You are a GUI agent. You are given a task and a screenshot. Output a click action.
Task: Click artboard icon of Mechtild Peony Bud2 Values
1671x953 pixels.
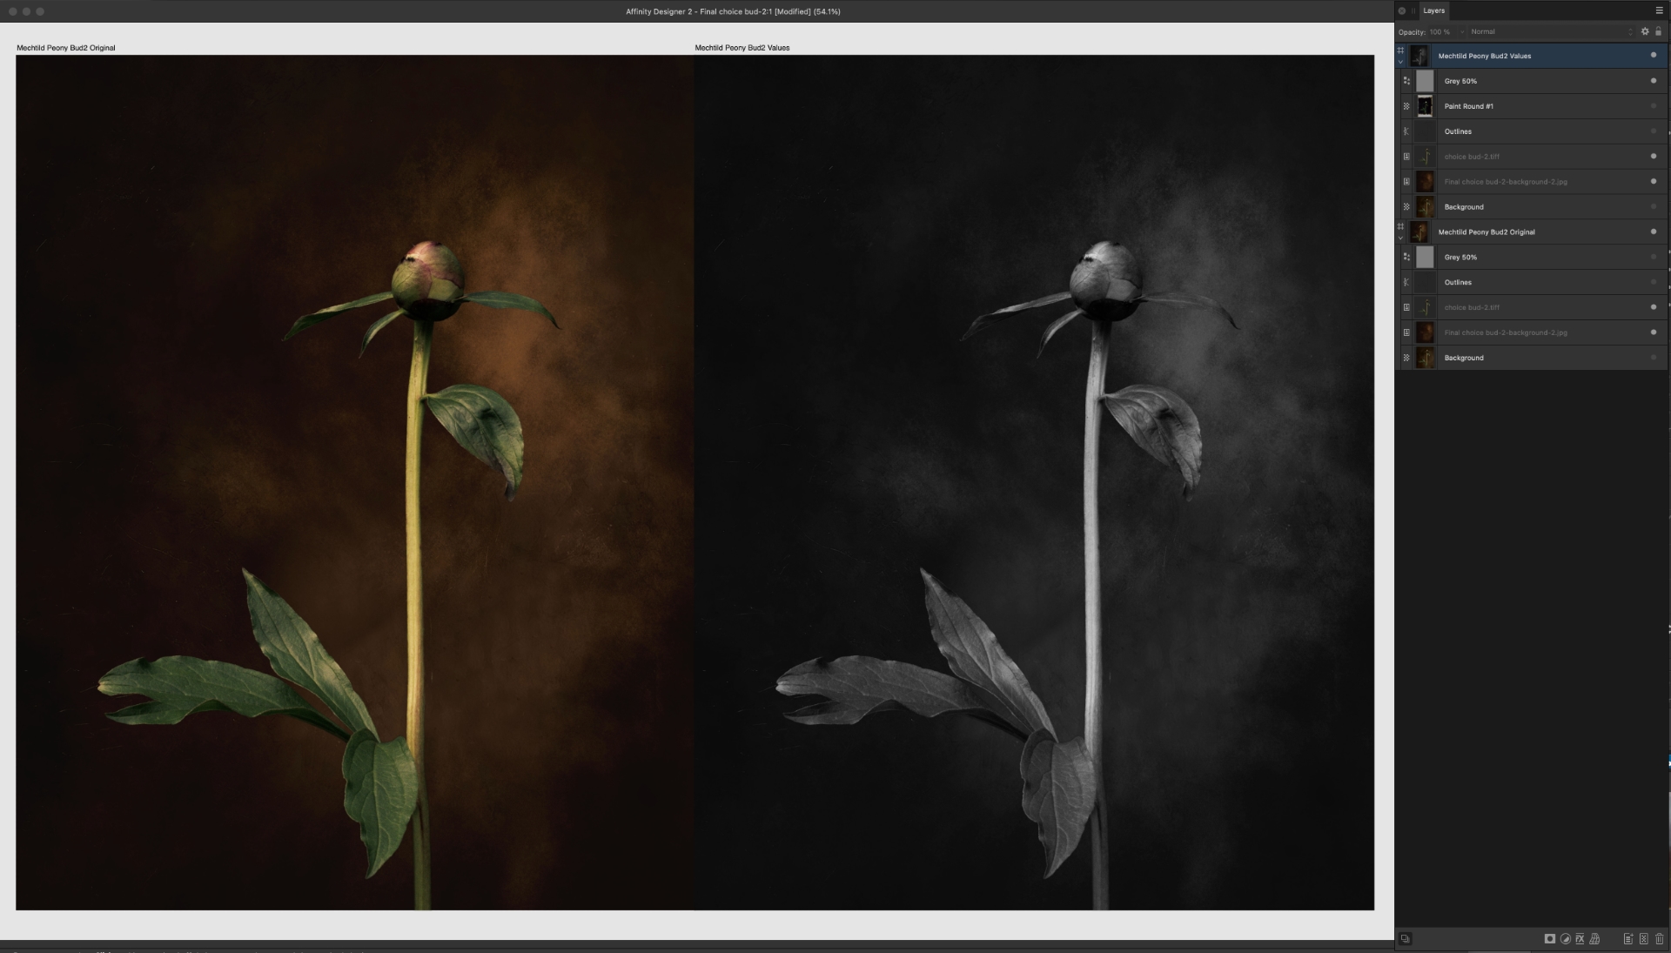pos(1400,50)
